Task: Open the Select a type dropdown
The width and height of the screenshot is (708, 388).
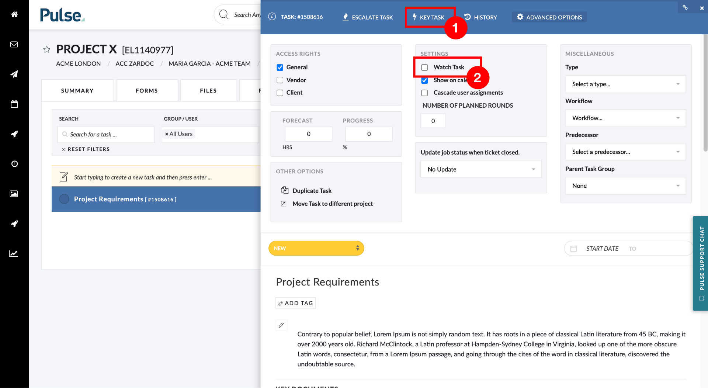Action: tap(626, 84)
